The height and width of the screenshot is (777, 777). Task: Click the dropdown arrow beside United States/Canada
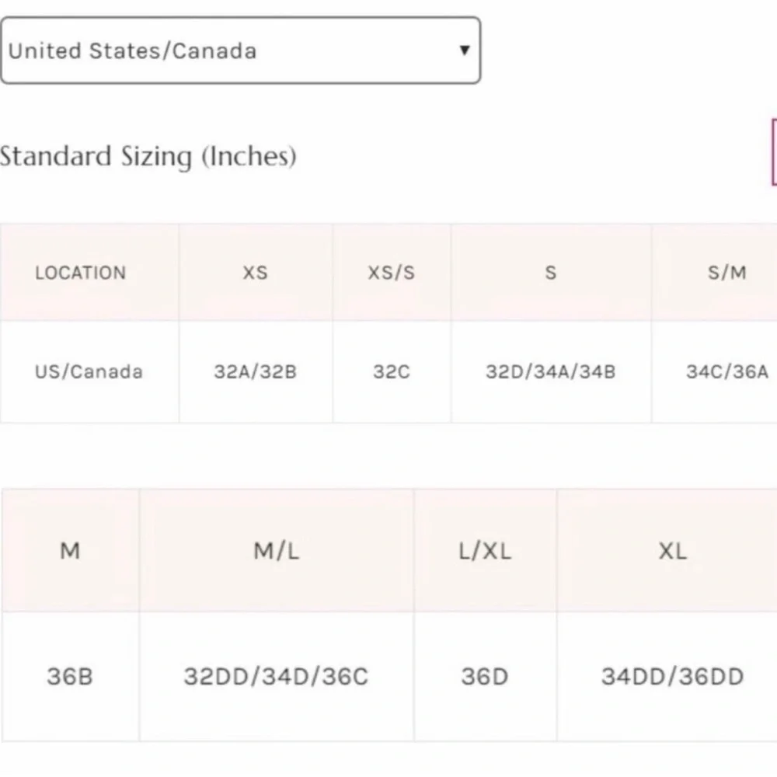tap(465, 50)
